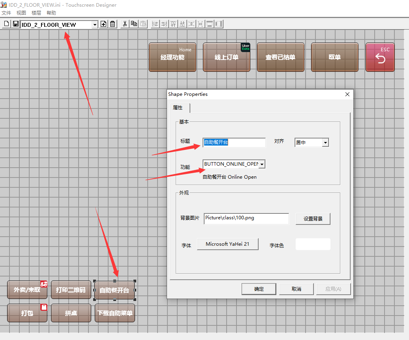Open the 楼层 menu
This screenshot has width=409, height=340.
click(36, 13)
